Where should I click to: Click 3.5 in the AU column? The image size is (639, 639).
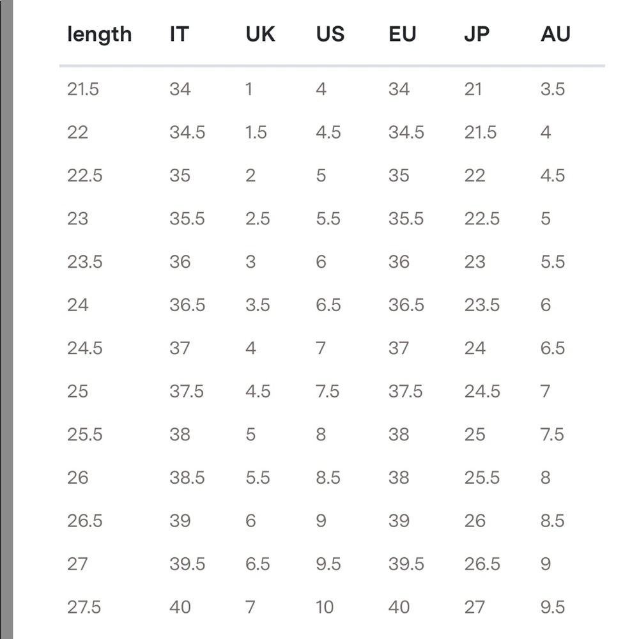pyautogui.click(x=552, y=89)
